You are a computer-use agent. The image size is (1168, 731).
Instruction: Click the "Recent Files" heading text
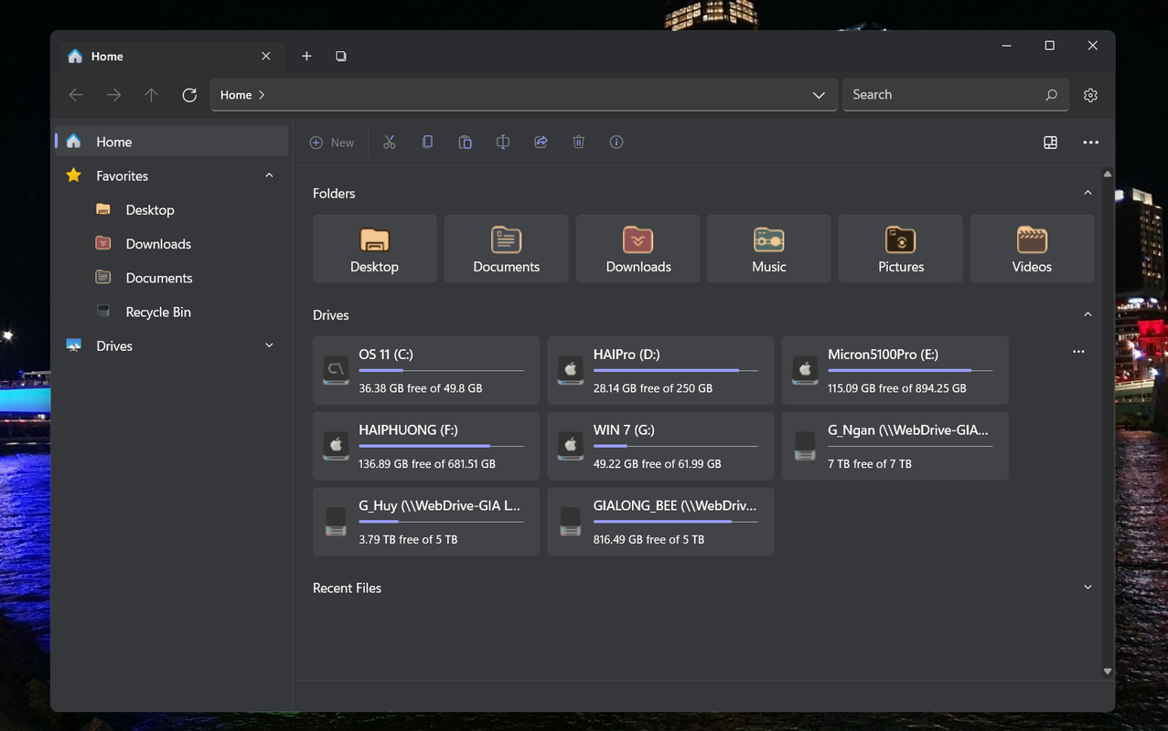pyautogui.click(x=347, y=588)
